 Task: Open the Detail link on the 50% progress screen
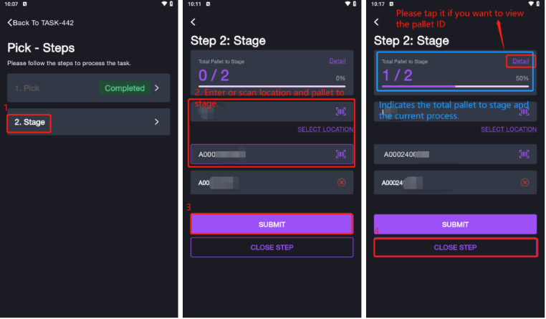[521, 62]
